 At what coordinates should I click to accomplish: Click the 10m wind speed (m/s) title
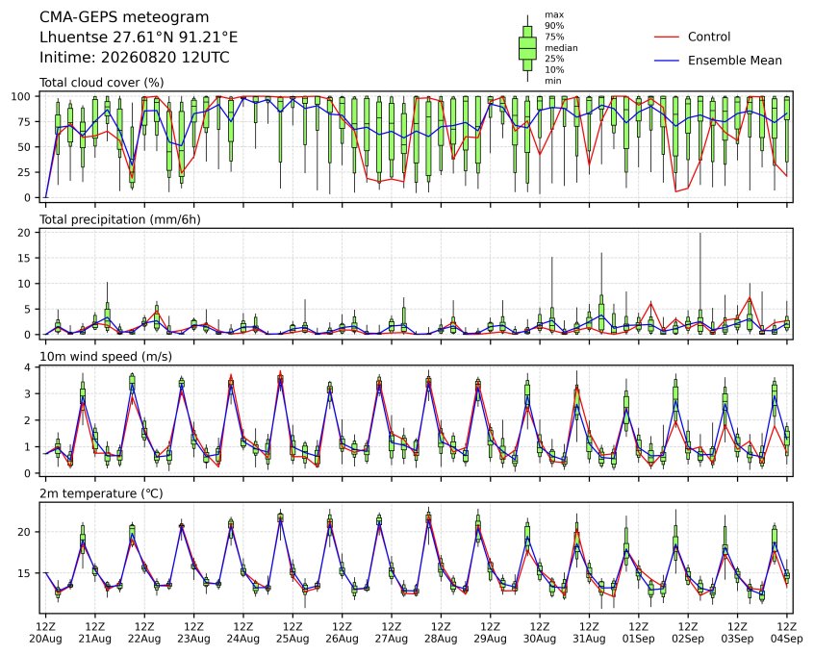tap(106, 357)
